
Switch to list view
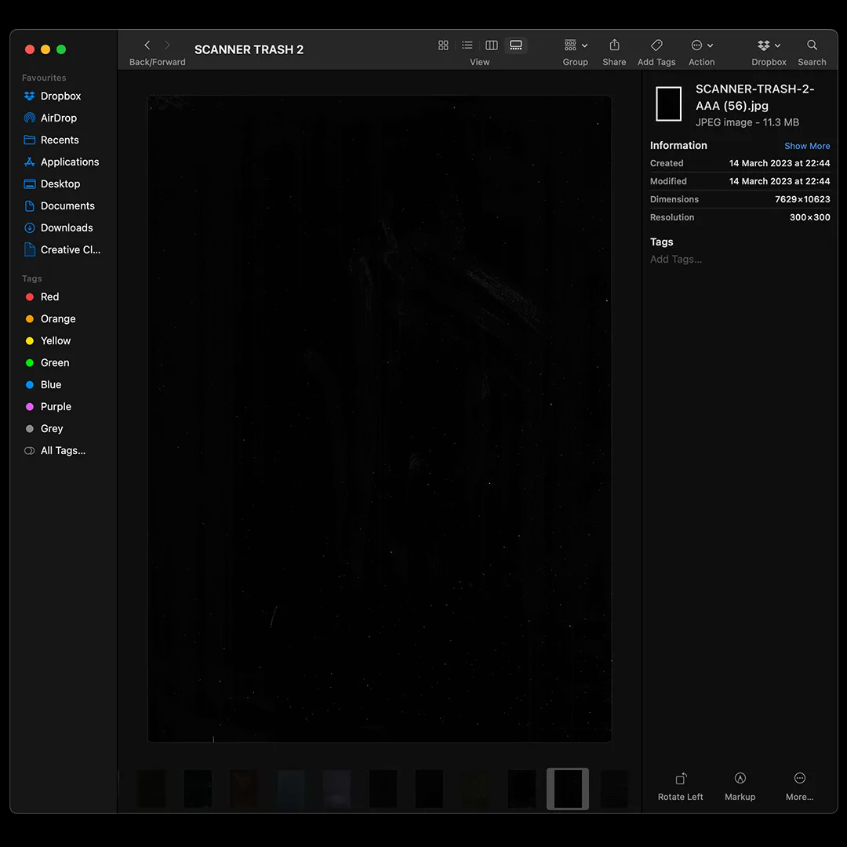467,45
